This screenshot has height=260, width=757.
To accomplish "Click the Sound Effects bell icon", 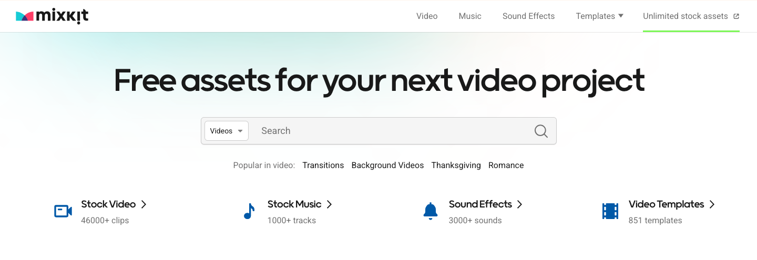I will [x=431, y=211].
